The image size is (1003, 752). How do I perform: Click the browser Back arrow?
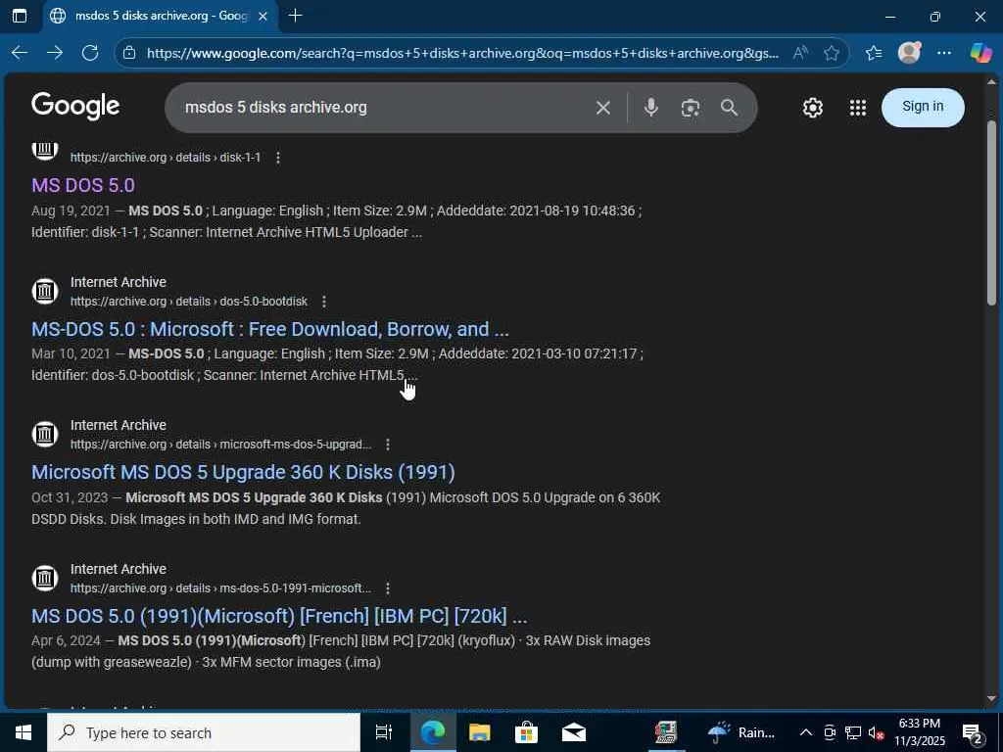(20, 53)
